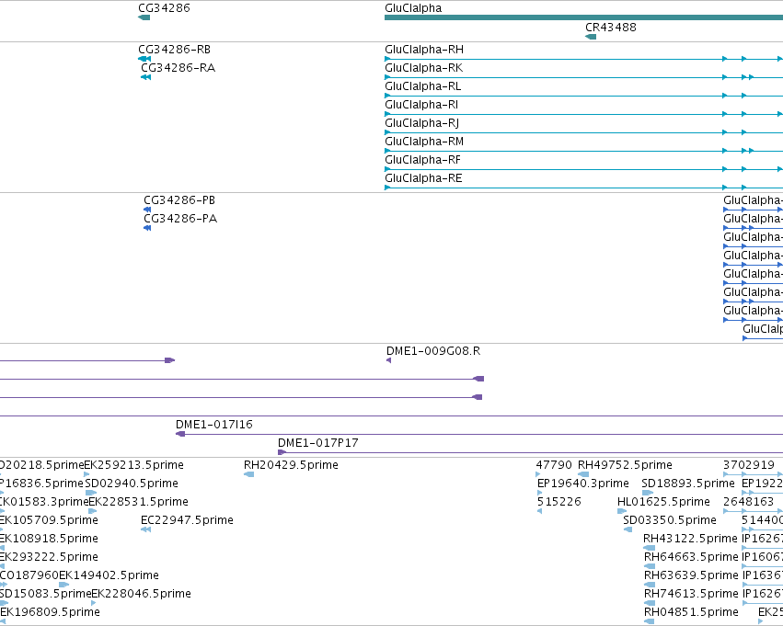Select the SD02940.5prime label
783x626 pixels.
(132, 484)
